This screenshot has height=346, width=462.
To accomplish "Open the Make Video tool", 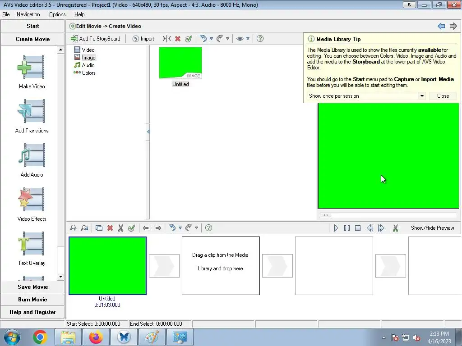I will click(x=32, y=72).
